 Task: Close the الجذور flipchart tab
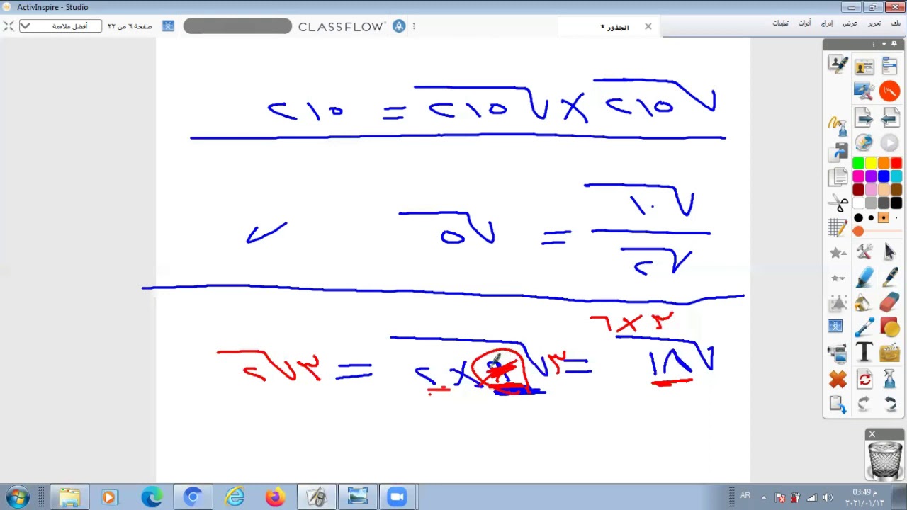point(648,27)
